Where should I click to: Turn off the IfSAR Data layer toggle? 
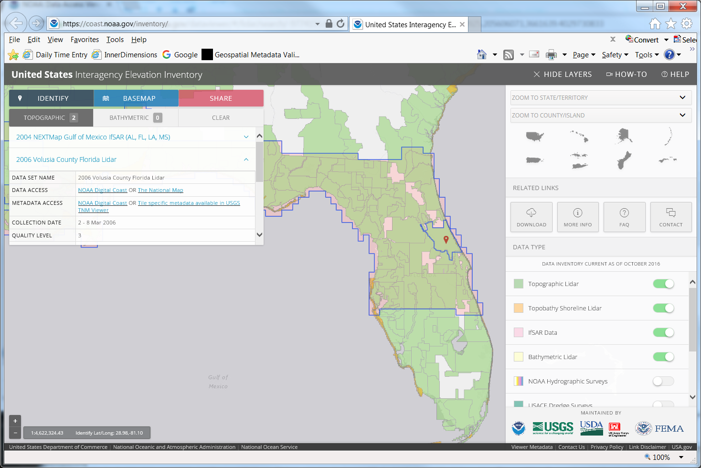(x=663, y=332)
